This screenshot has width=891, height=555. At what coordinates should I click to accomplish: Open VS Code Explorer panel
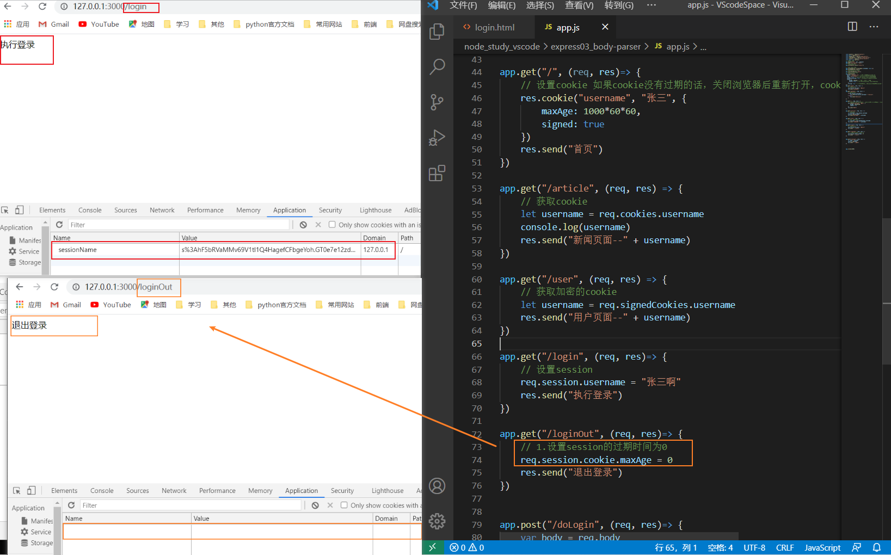(437, 31)
